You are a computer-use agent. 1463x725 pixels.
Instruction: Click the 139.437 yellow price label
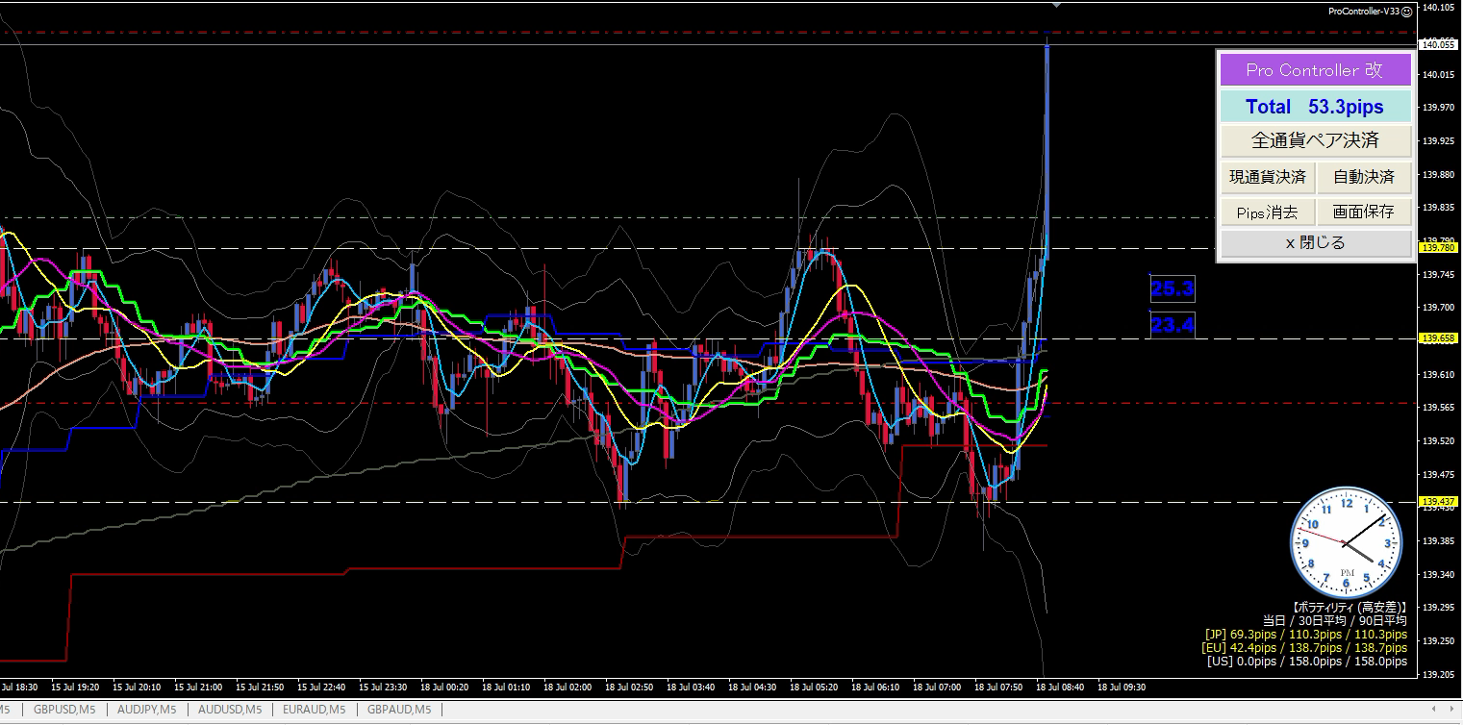pos(1438,502)
